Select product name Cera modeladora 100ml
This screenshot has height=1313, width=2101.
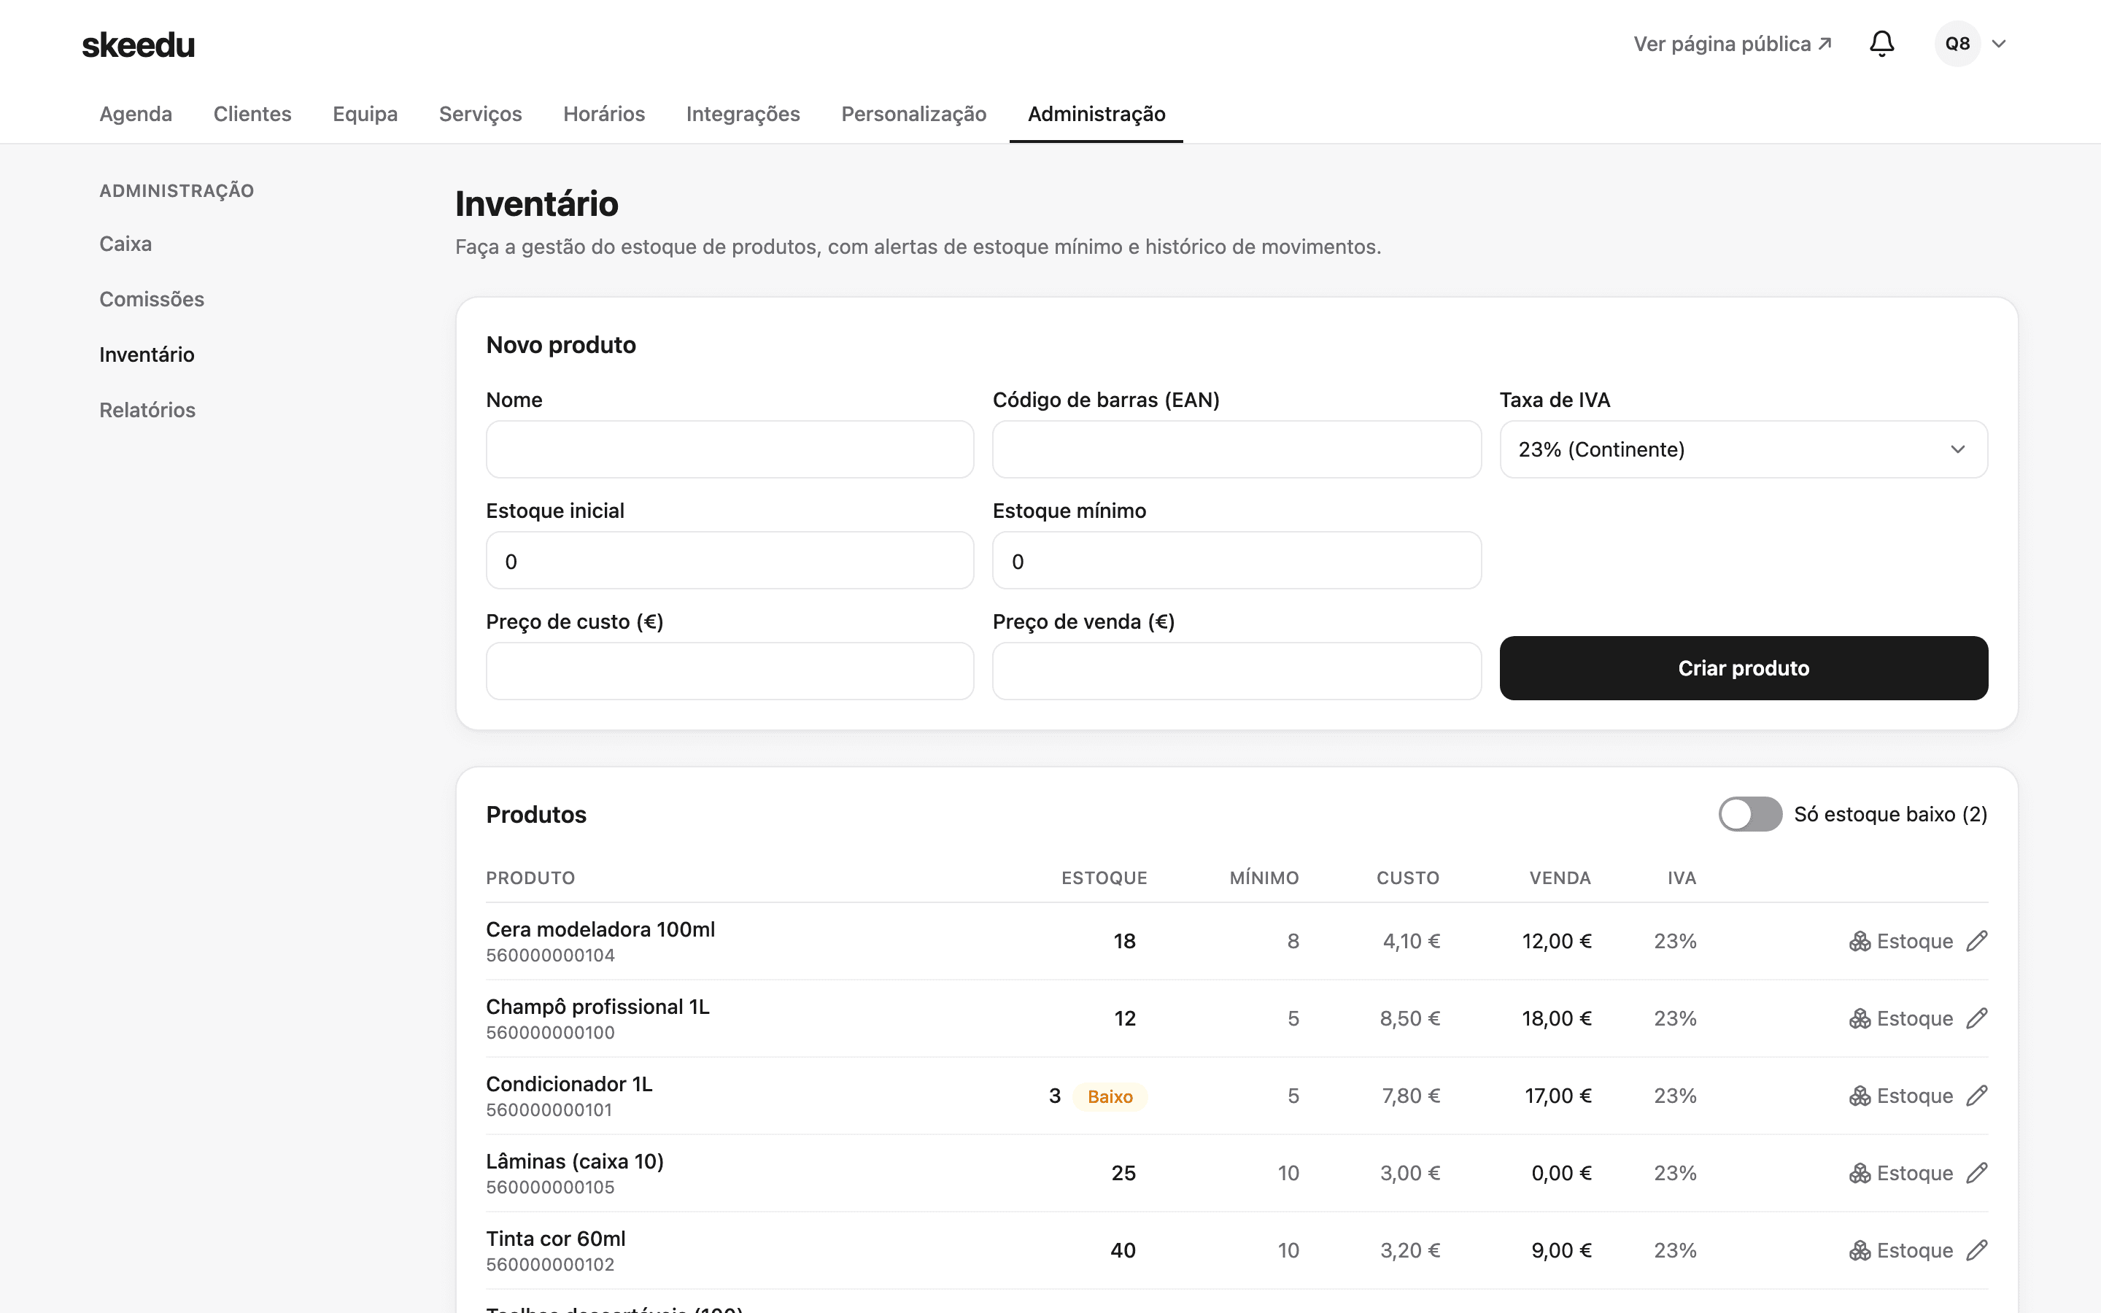[x=601, y=930]
